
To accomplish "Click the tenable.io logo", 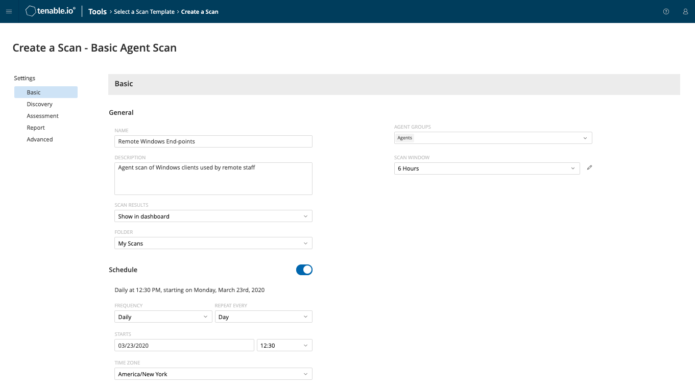I will tap(51, 11).
